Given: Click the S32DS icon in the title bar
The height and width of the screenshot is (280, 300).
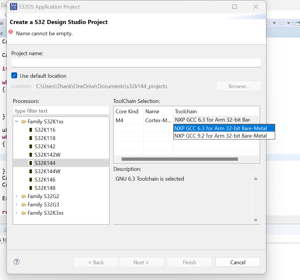Looking at the screenshot, I should point(13,6).
